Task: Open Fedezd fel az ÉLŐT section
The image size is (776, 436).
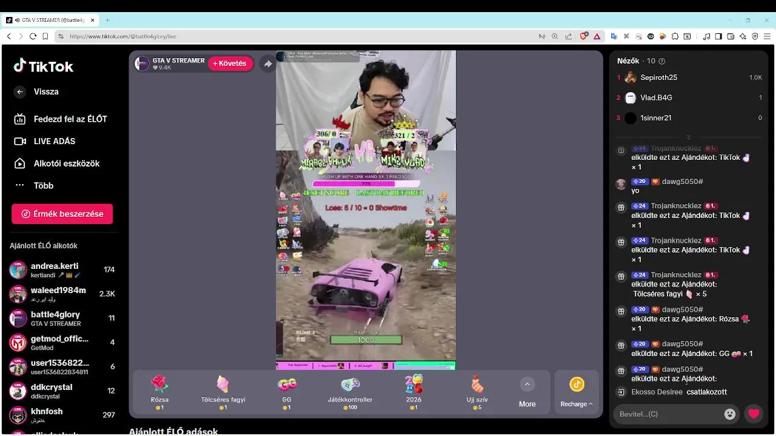Action: 61,119
